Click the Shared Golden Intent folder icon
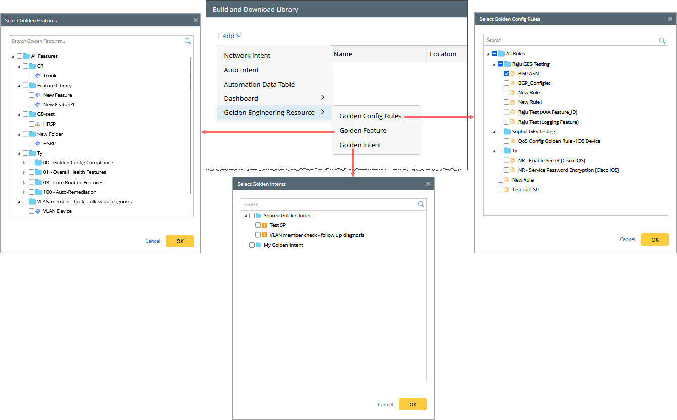This screenshot has height=420, width=677. click(x=259, y=216)
